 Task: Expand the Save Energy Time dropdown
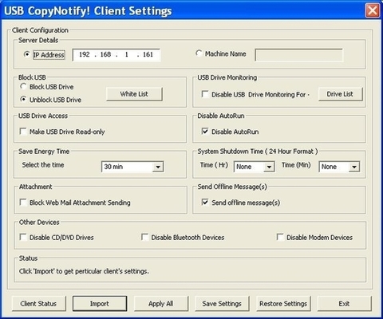(x=132, y=167)
